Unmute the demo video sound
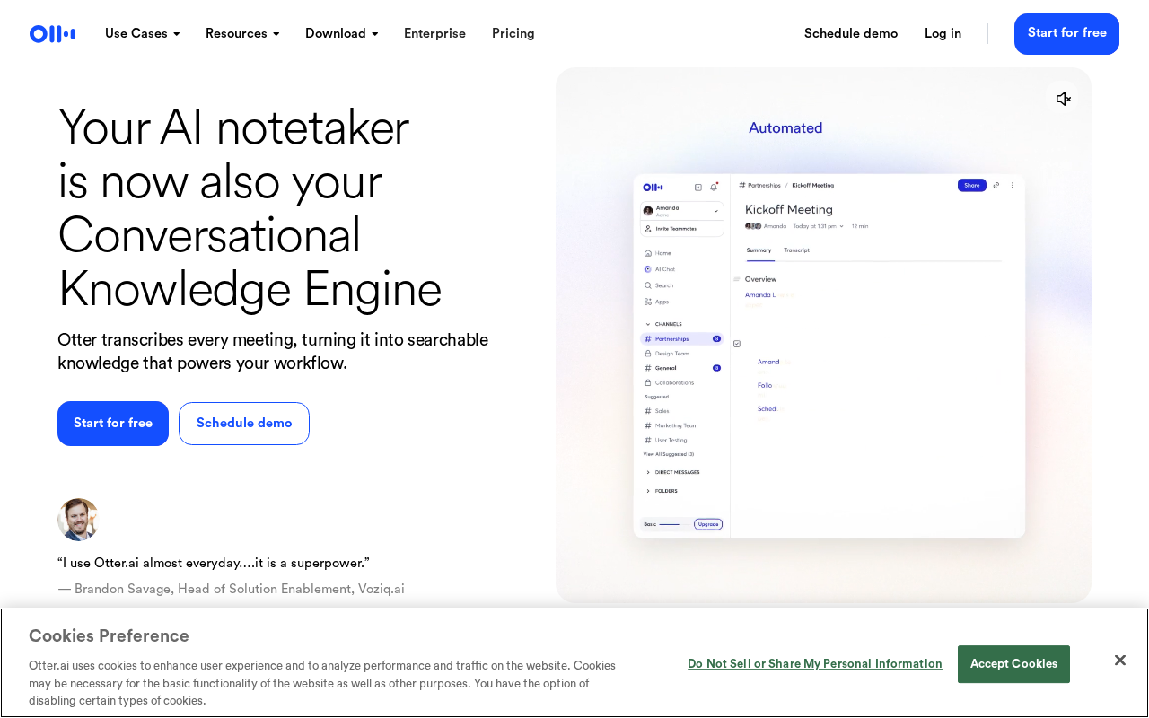Viewport: 1149px width, 718px height. (x=1064, y=99)
